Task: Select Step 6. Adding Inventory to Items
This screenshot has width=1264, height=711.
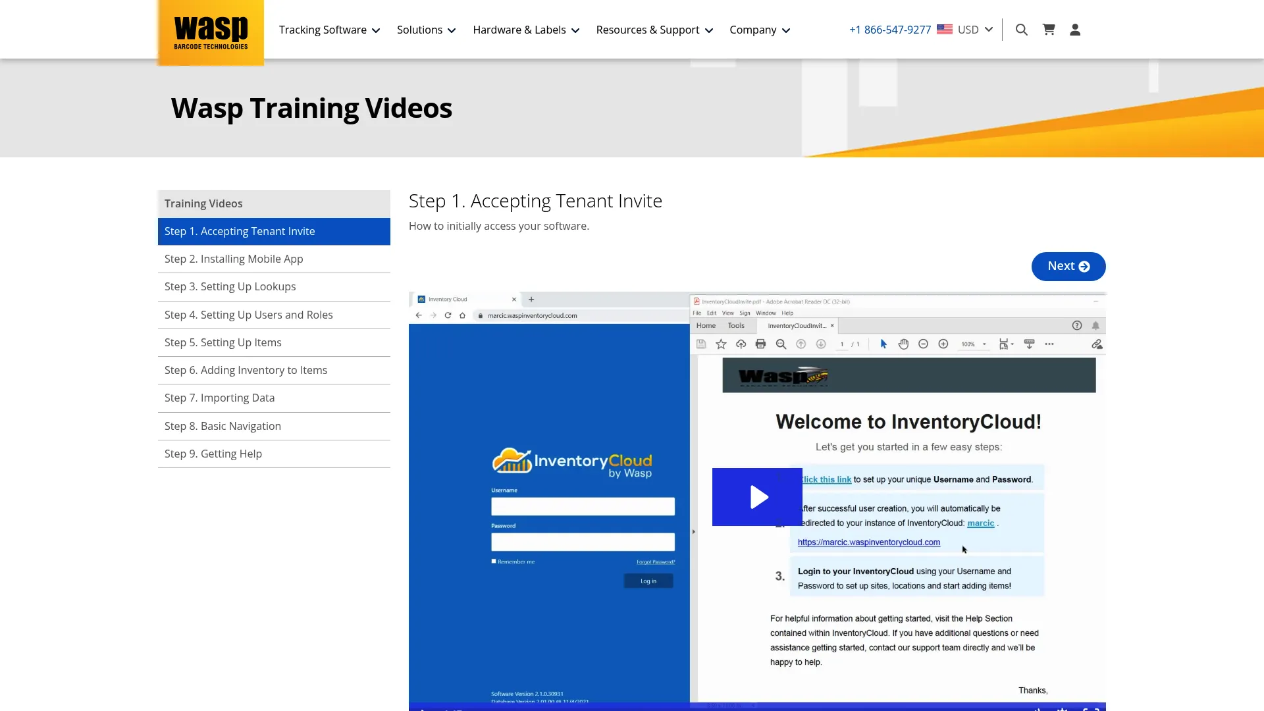Action: [x=274, y=370]
